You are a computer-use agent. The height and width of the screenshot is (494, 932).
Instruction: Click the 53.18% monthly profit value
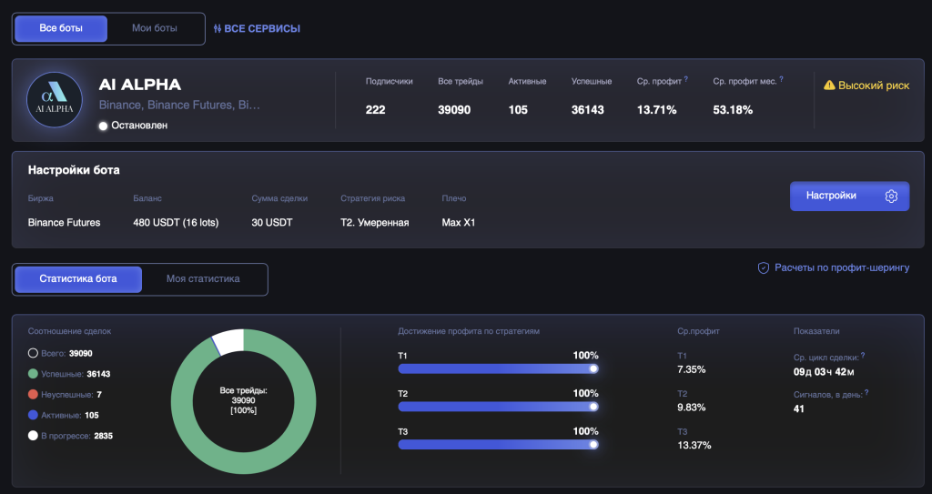(733, 110)
